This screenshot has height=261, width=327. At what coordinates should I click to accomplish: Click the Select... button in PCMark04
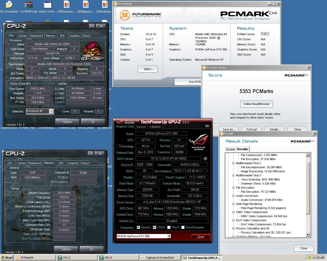pos(148,69)
